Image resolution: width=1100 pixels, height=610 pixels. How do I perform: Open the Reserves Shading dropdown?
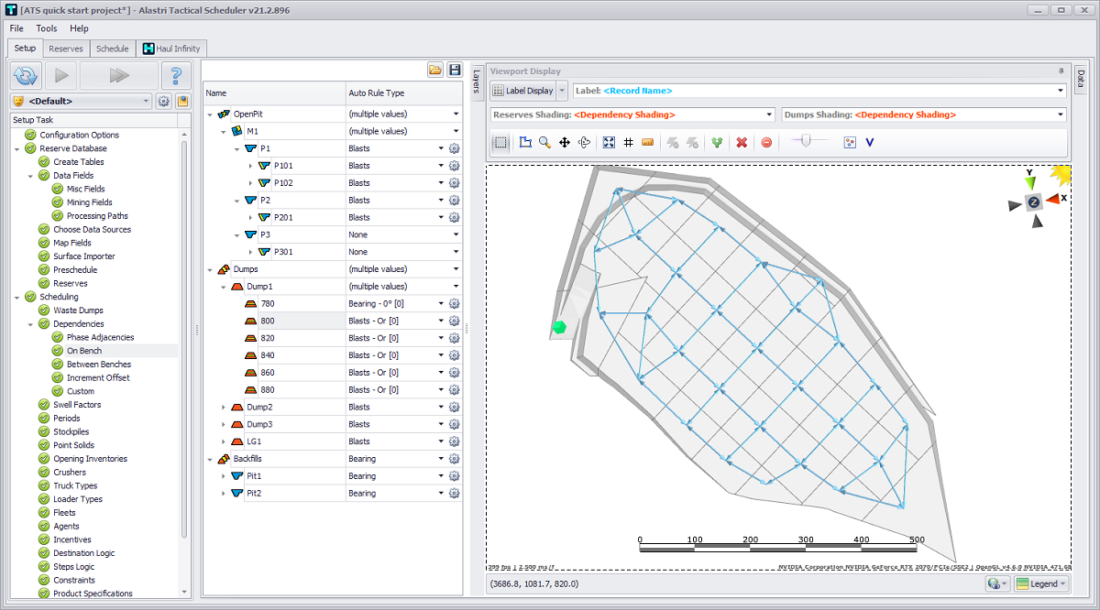click(768, 114)
